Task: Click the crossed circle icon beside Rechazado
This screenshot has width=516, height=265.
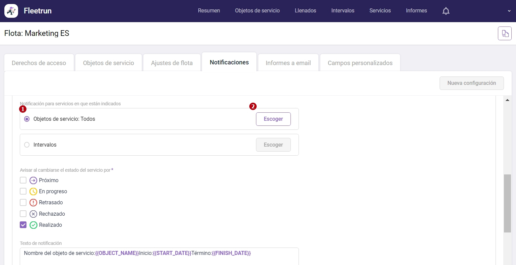Action: coord(33,214)
